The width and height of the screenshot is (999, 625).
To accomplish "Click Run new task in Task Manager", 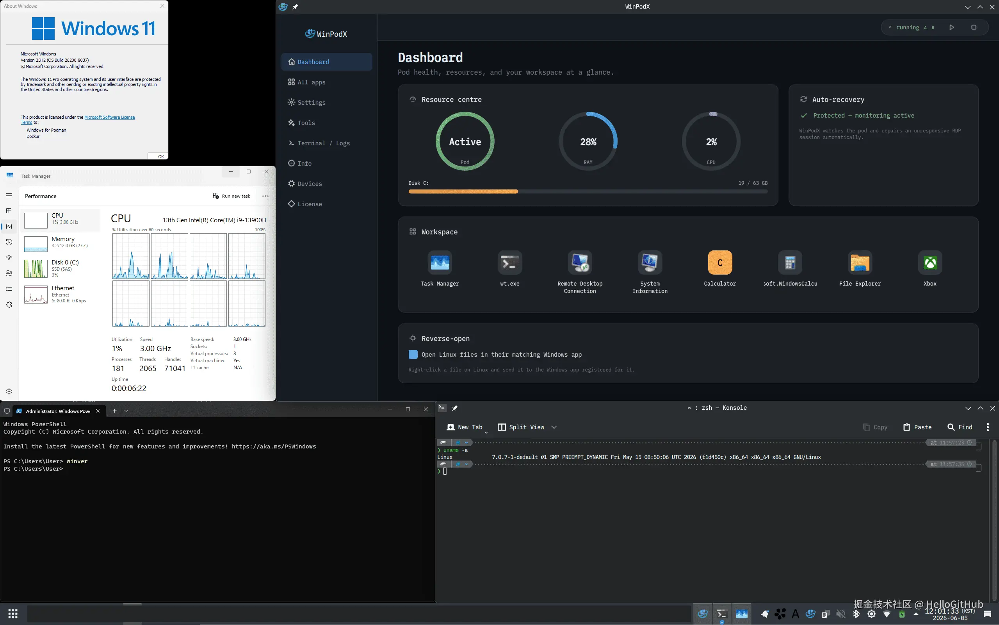I will click(x=231, y=196).
